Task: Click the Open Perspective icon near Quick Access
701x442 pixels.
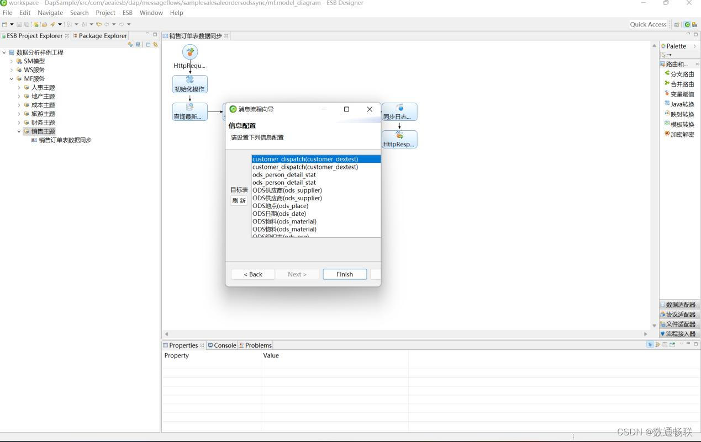Action: click(677, 24)
